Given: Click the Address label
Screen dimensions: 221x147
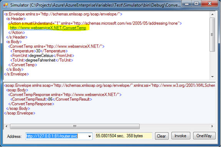Looking at the screenshot, I should pyautogui.click(x=14, y=136).
